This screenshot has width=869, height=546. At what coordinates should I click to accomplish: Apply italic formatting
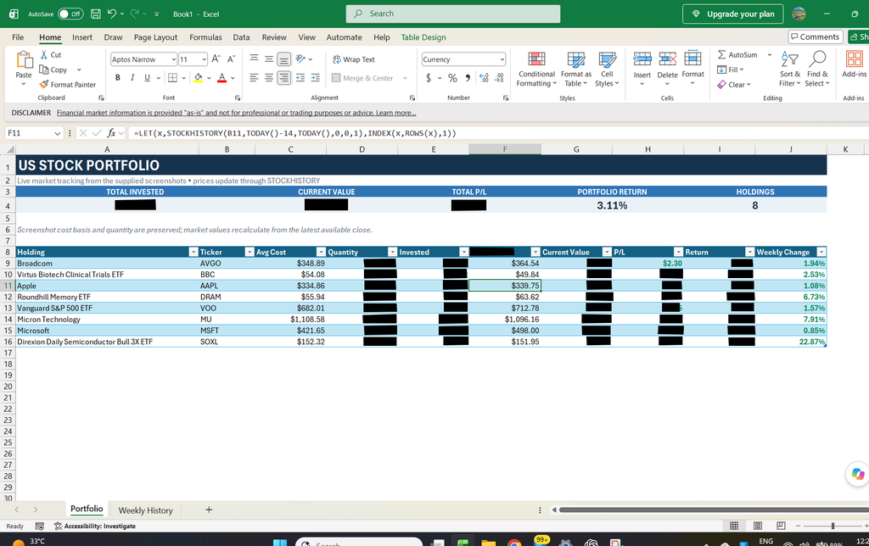point(132,78)
